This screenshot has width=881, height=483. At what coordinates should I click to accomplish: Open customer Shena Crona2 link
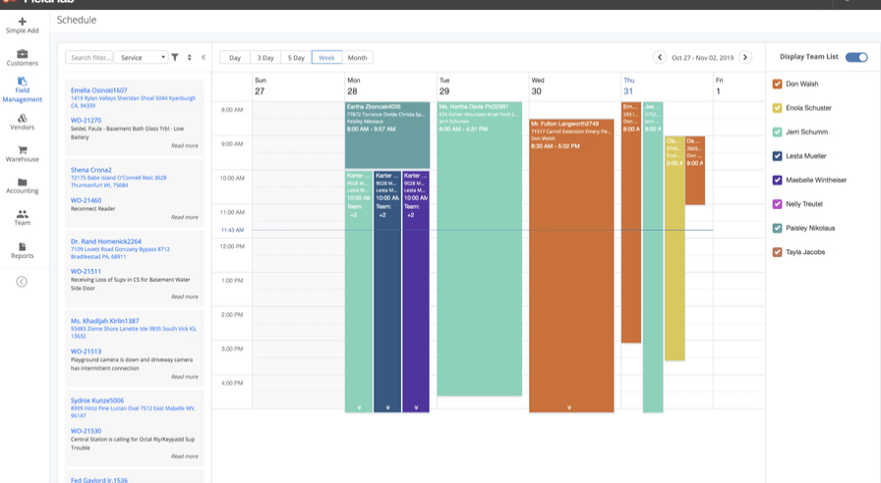pos(91,170)
